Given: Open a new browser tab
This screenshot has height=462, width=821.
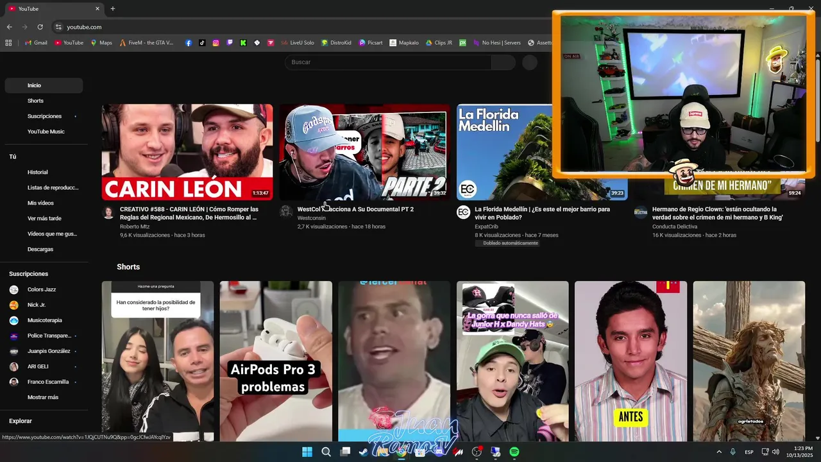Looking at the screenshot, I should (113, 8).
